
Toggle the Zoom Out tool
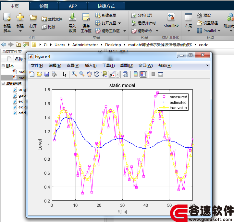[x=82, y=74]
